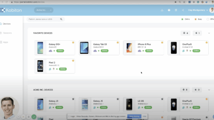Click iPhone 8 Plus device thumbnail
The height and width of the screenshot is (120, 214).
(x=129, y=48)
